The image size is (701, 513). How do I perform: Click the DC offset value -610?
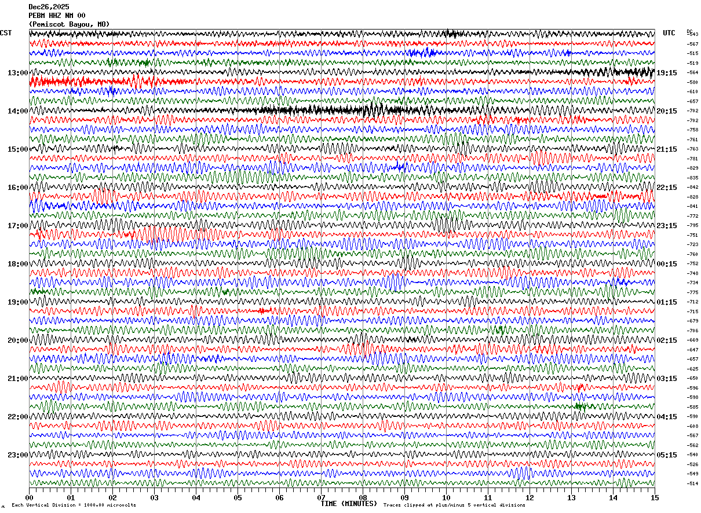pos(692,92)
